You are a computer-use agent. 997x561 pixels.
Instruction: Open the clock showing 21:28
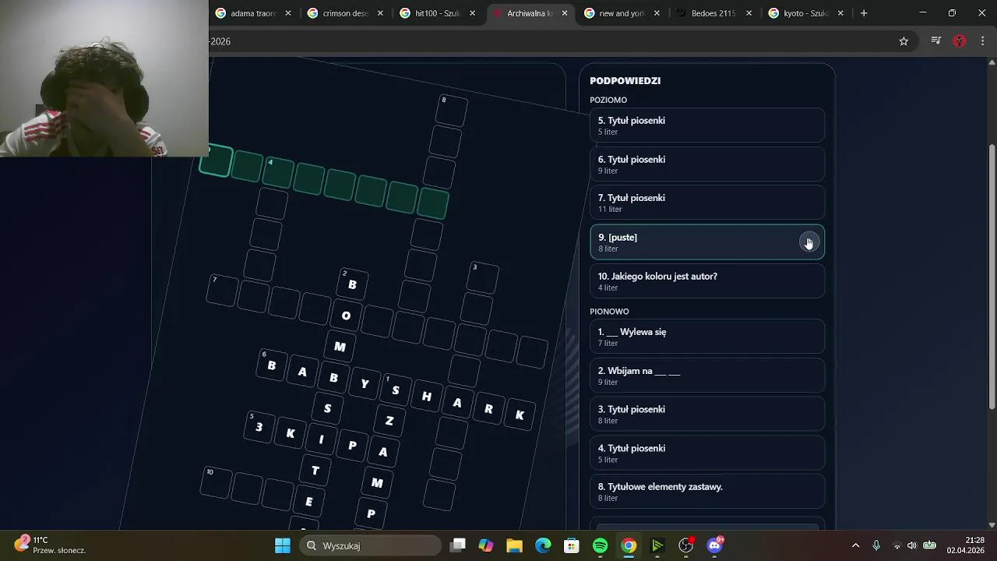(x=965, y=545)
